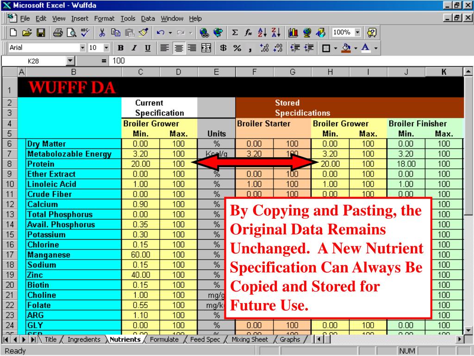The height and width of the screenshot is (356, 474).
Task: Apply the Fill Color paint bucket
Action: [346, 48]
